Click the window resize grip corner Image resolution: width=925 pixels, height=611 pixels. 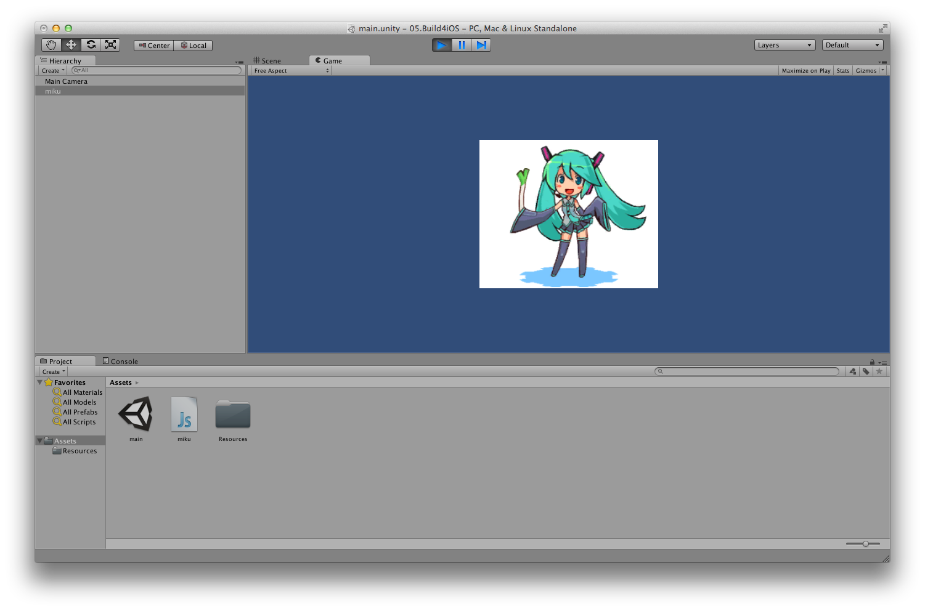[886, 558]
